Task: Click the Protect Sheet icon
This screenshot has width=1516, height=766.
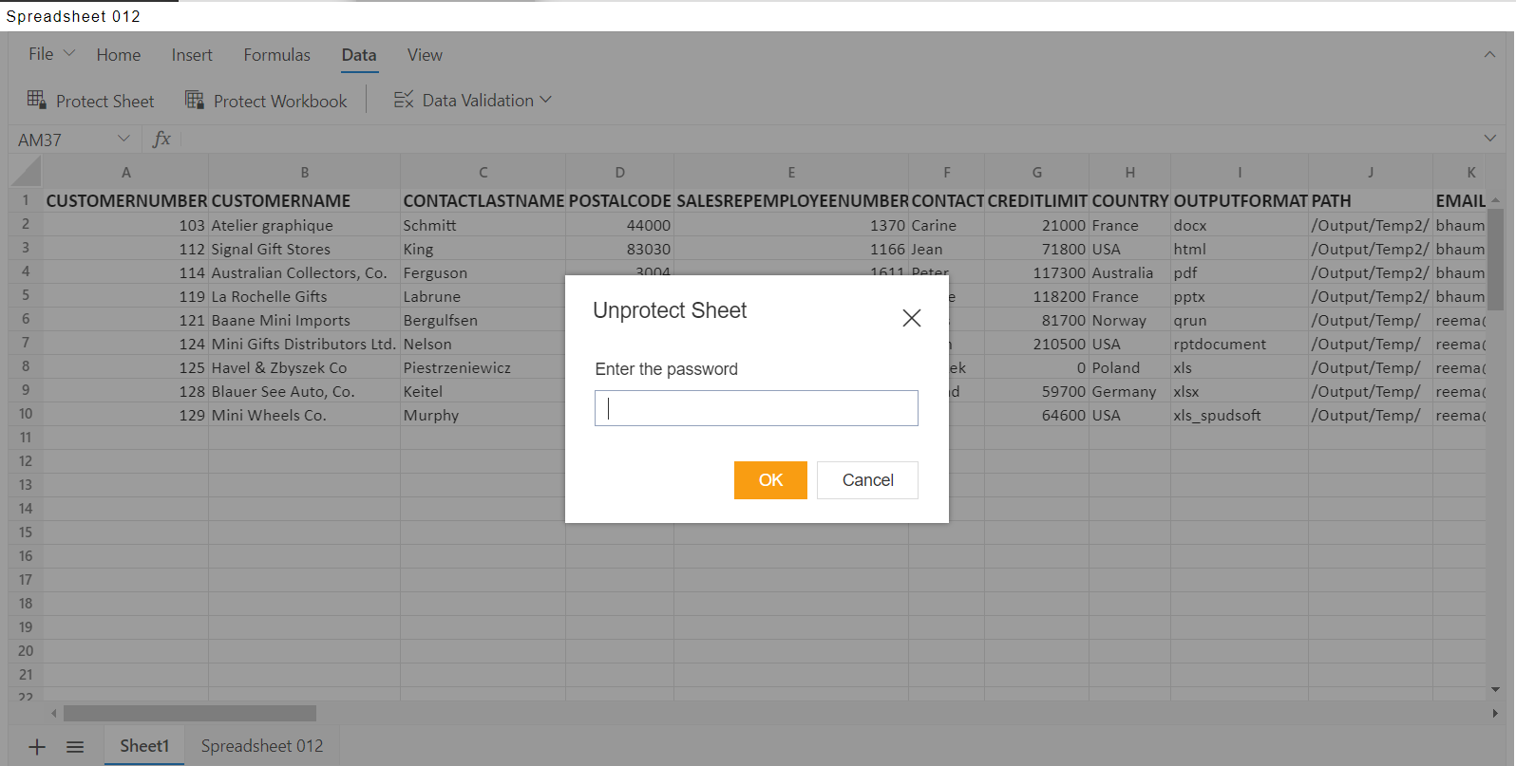Action: [x=36, y=100]
